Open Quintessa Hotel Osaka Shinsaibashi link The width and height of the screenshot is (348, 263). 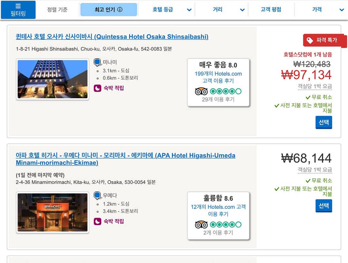pyautogui.click(x=112, y=37)
